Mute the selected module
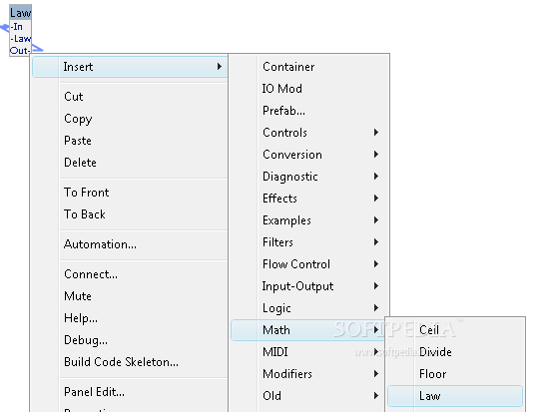The height and width of the screenshot is (412, 533). 130,296
